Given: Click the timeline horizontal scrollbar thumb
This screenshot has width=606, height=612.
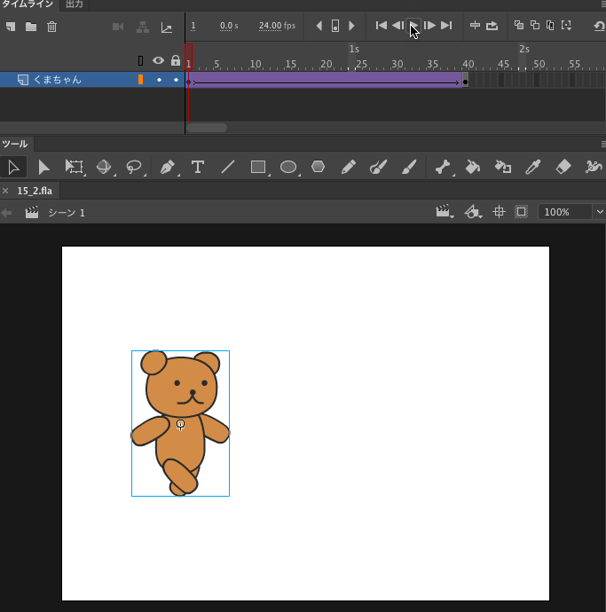Looking at the screenshot, I should [x=207, y=128].
